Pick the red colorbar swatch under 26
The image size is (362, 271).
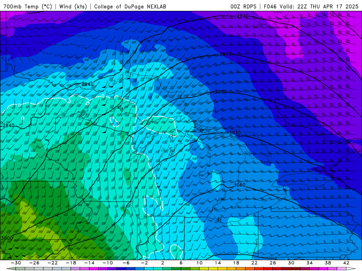pos(277,269)
